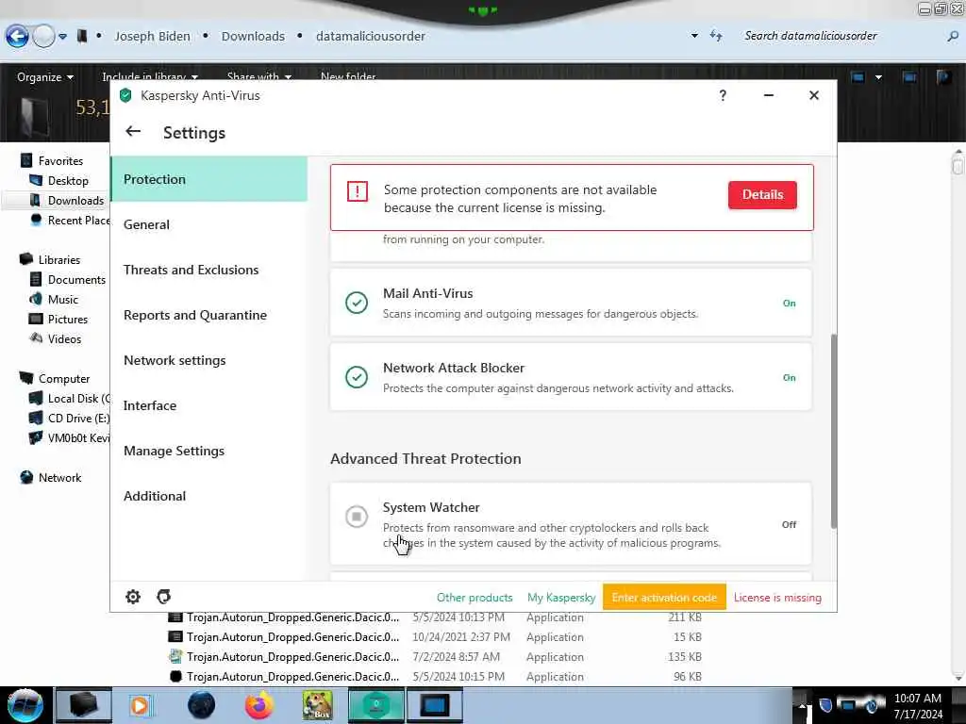Select the 211 KB Trojan file row
Screen dimensions: 966x724
[x=435, y=617]
